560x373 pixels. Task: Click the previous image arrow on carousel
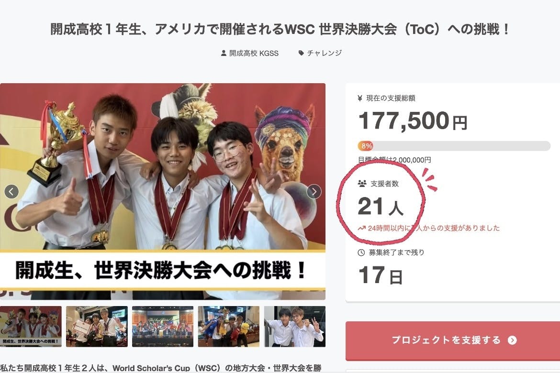coord(11,192)
